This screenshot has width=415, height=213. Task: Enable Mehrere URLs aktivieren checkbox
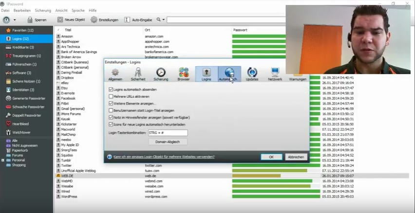111,97
